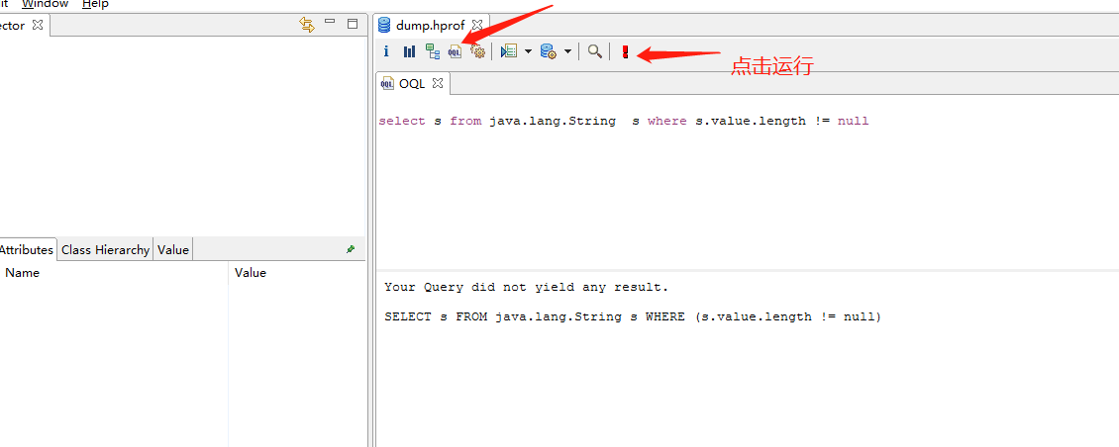Expand the reports dropdown arrow
Screen dimensions: 1119x447
528,51
